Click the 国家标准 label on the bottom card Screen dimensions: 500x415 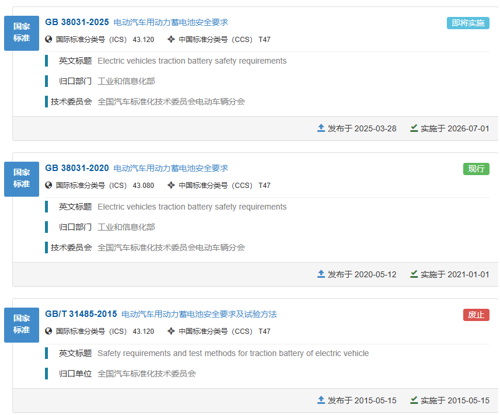click(x=21, y=325)
